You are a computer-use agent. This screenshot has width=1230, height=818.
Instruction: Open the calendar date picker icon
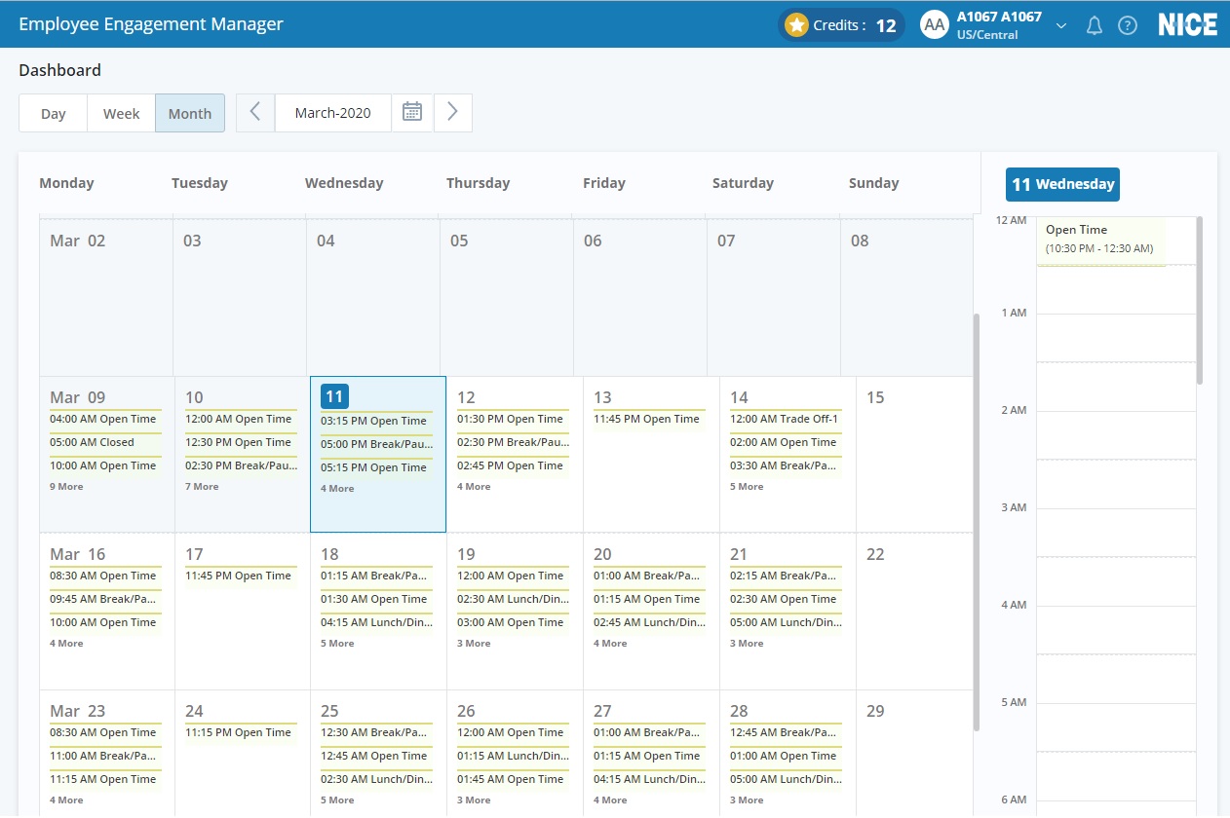(412, 112)
